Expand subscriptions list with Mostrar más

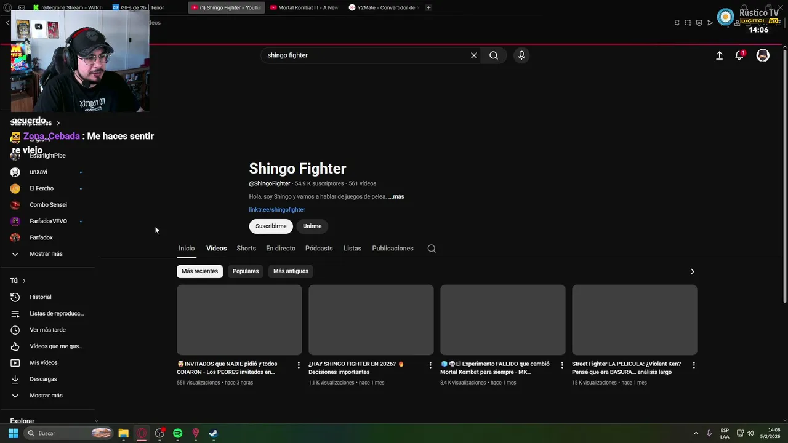(47, 254)
